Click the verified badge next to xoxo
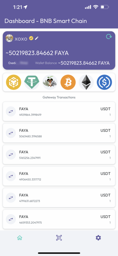The image size is (118, 256). click(31, 38)
